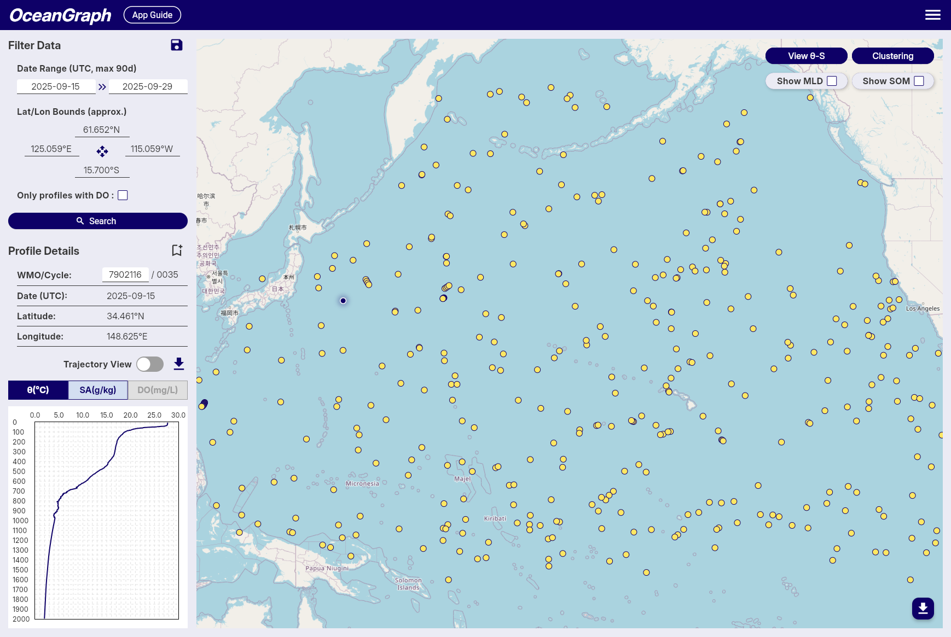Open the App Guide
Image resolution: width=951 pixels, height=637 pixels.
[x=152, y=15]
